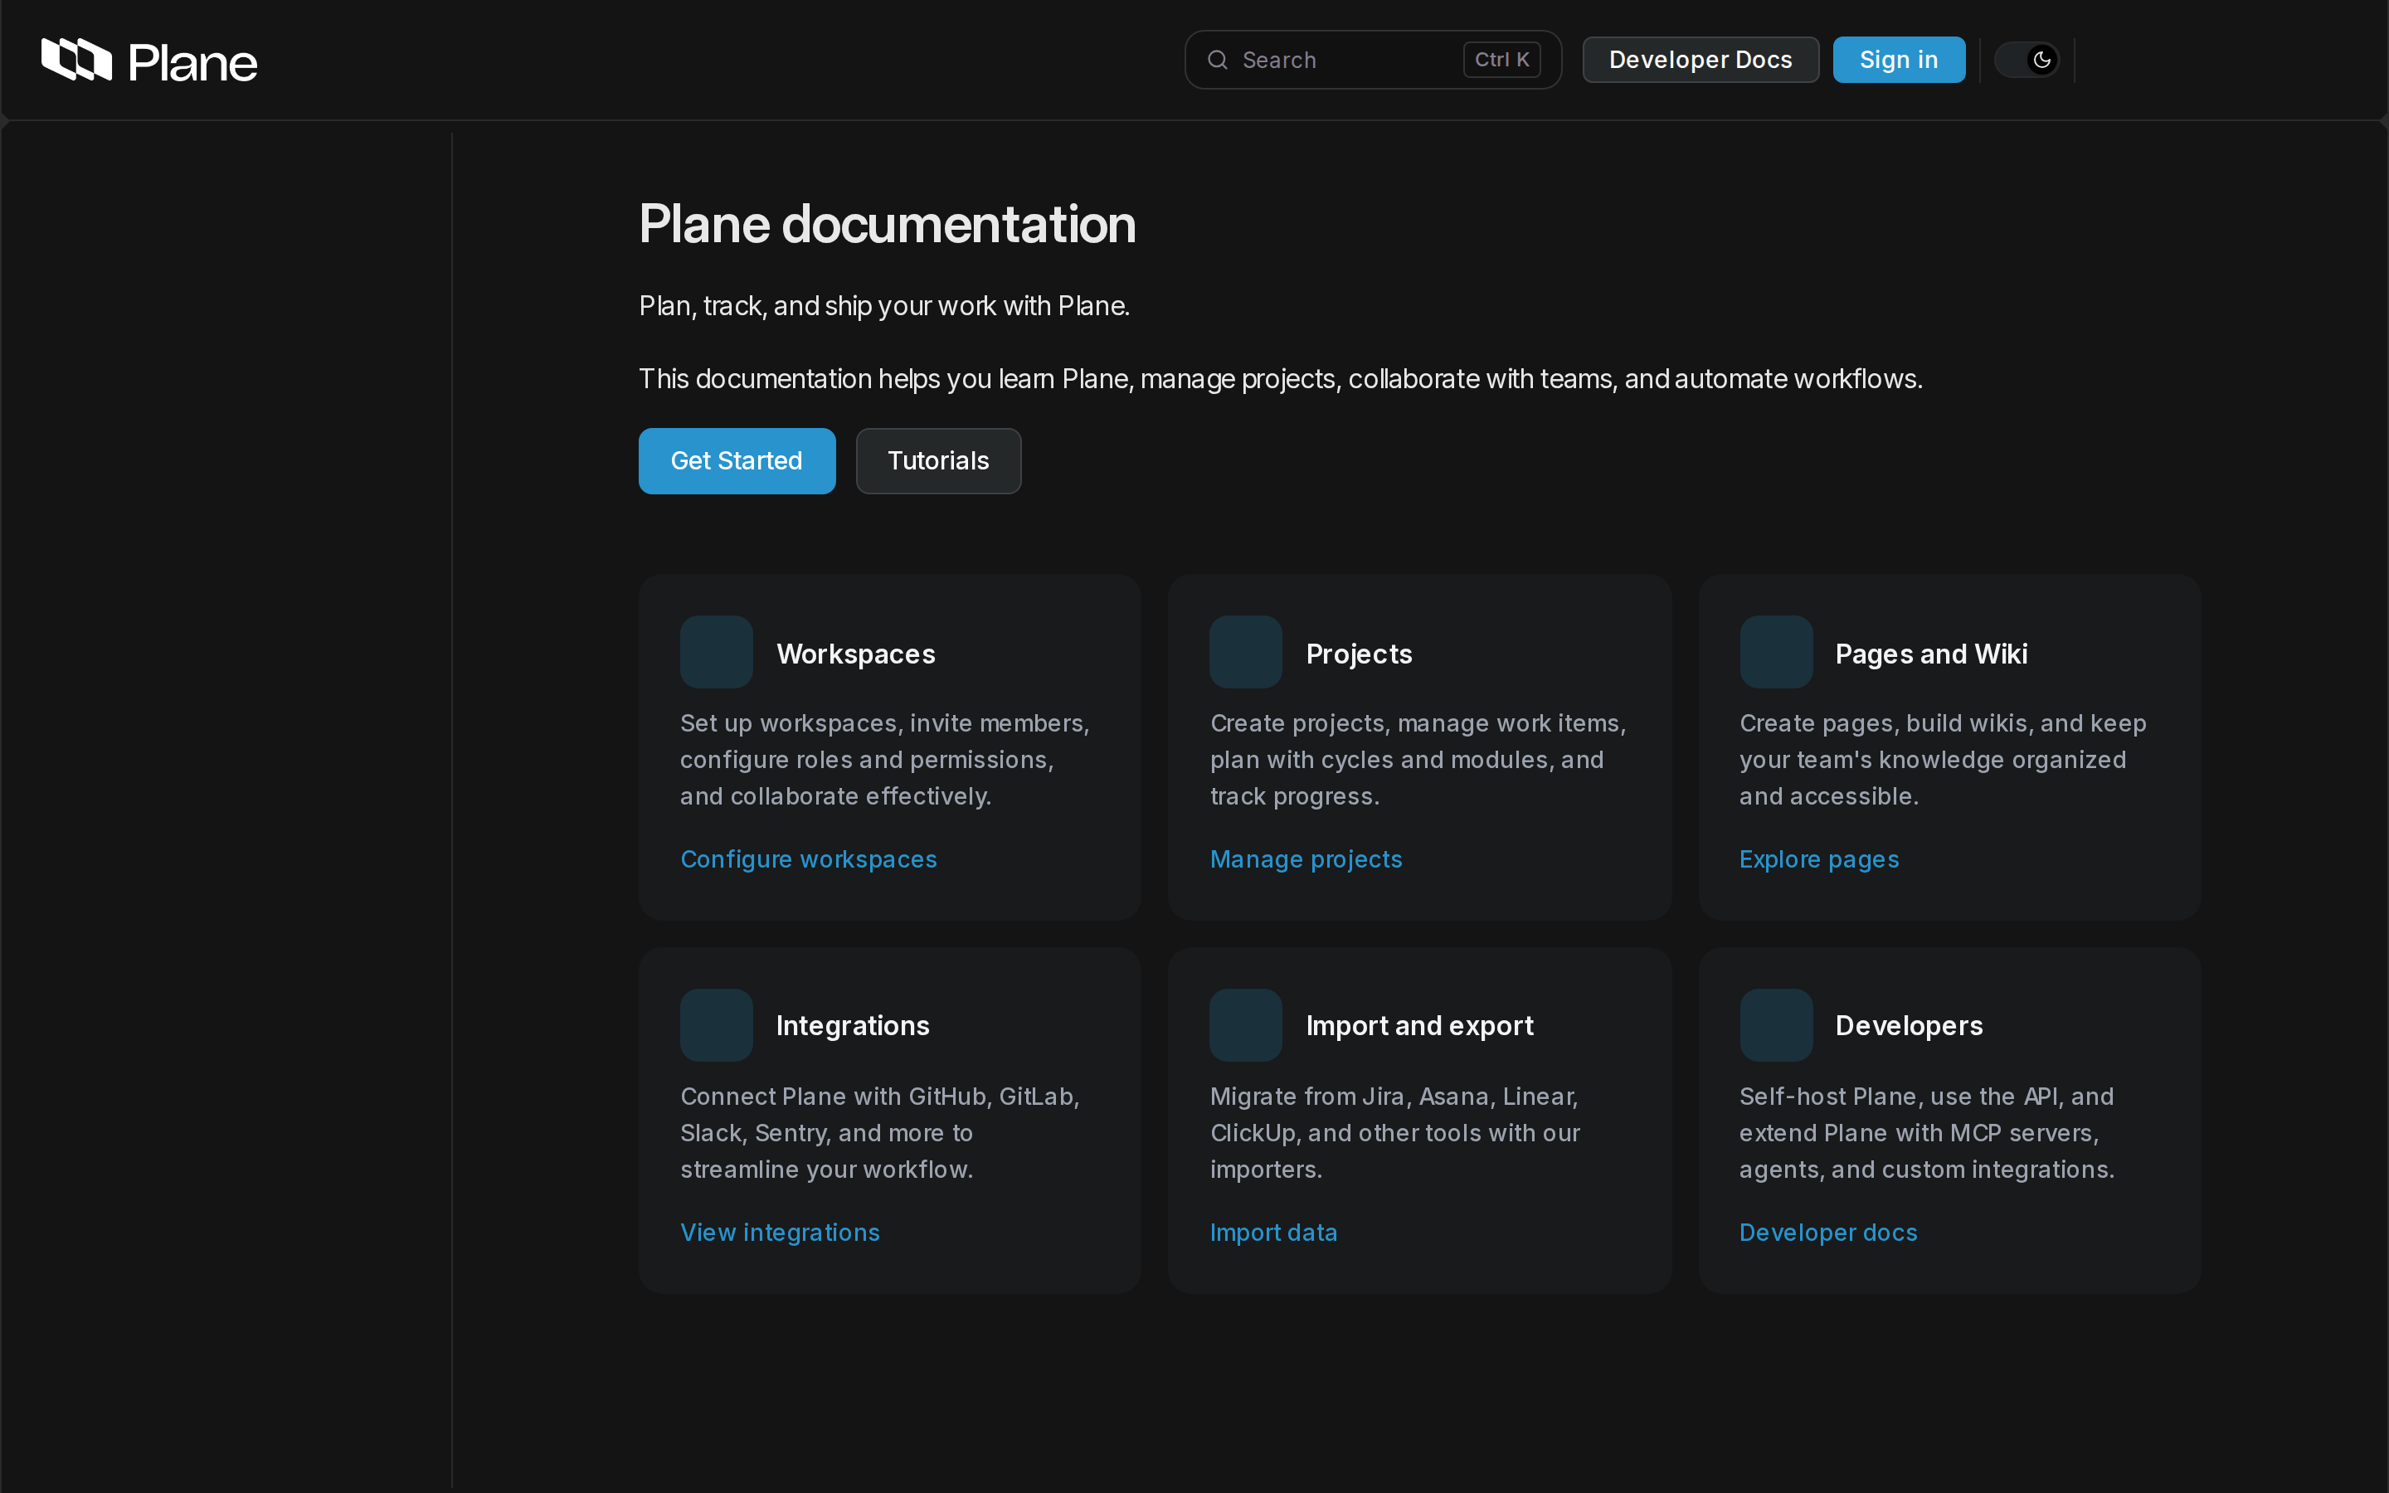Viewport: 2389px width, 1493px height.
Task: Focus the Search input field
Action: pos(1373,61)
